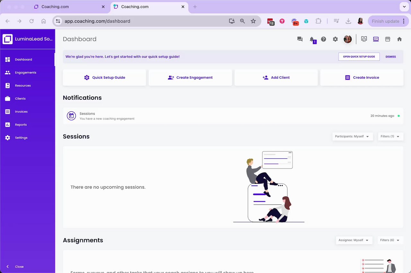This screenshot has width=411, height=273.
Task: Click the '20 minutes ago' timestamp
Action: (x=382, y=116)
